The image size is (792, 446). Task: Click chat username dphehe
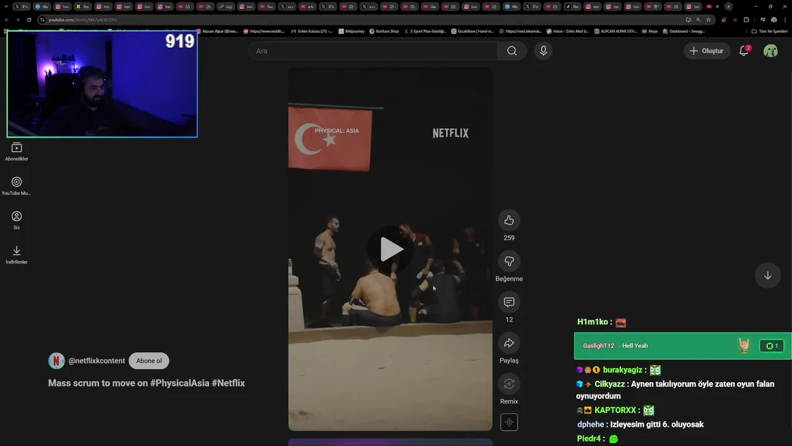[590, 424]
